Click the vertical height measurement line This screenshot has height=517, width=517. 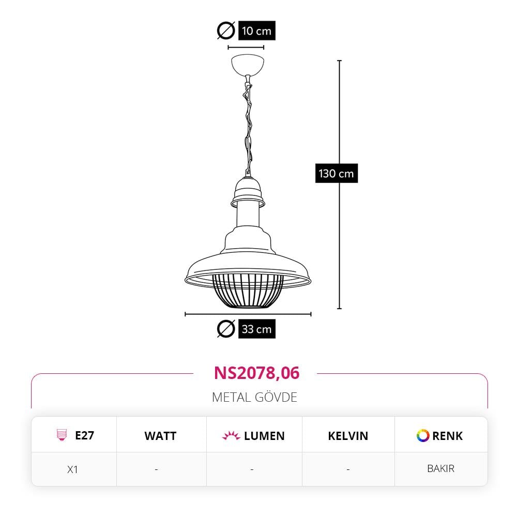pyautogui.click(x=340, y=185)
